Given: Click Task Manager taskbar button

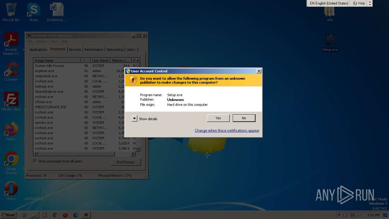Looking at the screenshot, I should point(86,215).
